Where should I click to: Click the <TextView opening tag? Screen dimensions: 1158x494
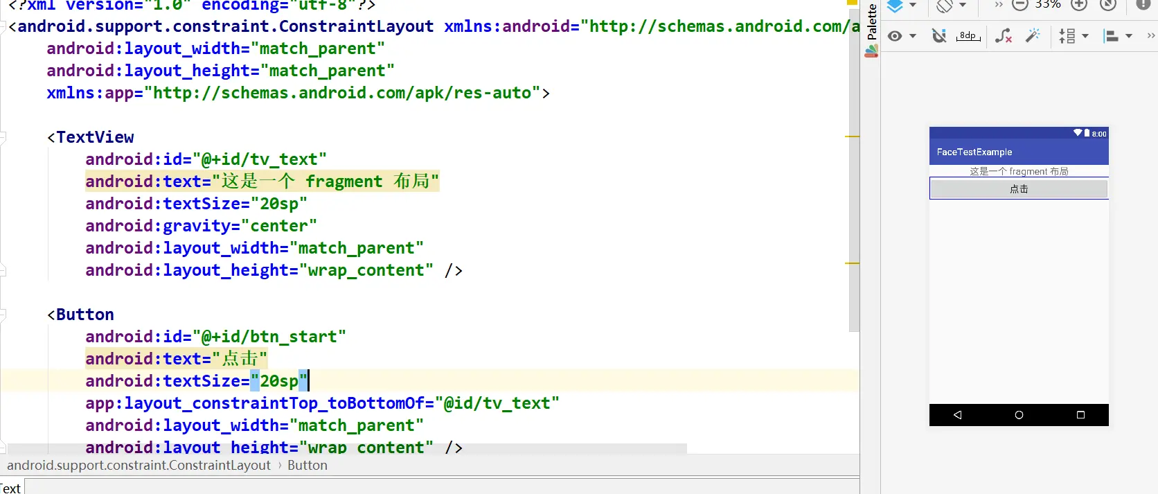(91, 137)
